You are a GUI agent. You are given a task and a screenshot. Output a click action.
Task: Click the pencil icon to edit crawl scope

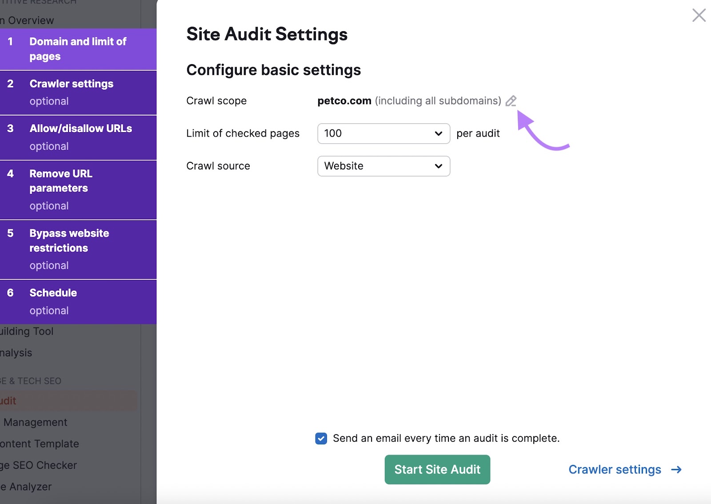511,101
